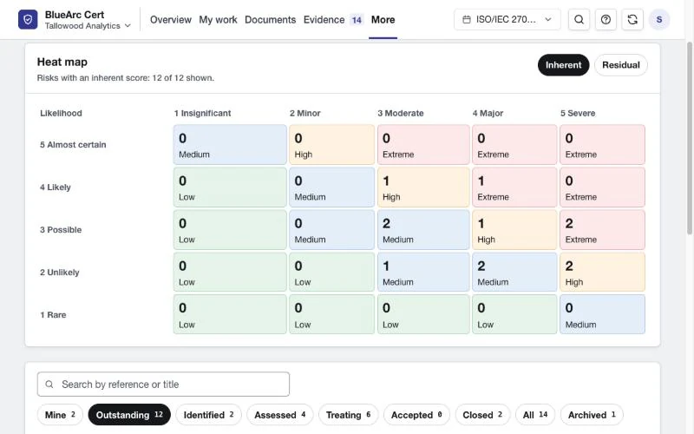Select Almost certain / Severe Extreme cell
Image resolution: width=694 pixels, height=434 pixels.
pyautogui.click(x=602, y=144)
